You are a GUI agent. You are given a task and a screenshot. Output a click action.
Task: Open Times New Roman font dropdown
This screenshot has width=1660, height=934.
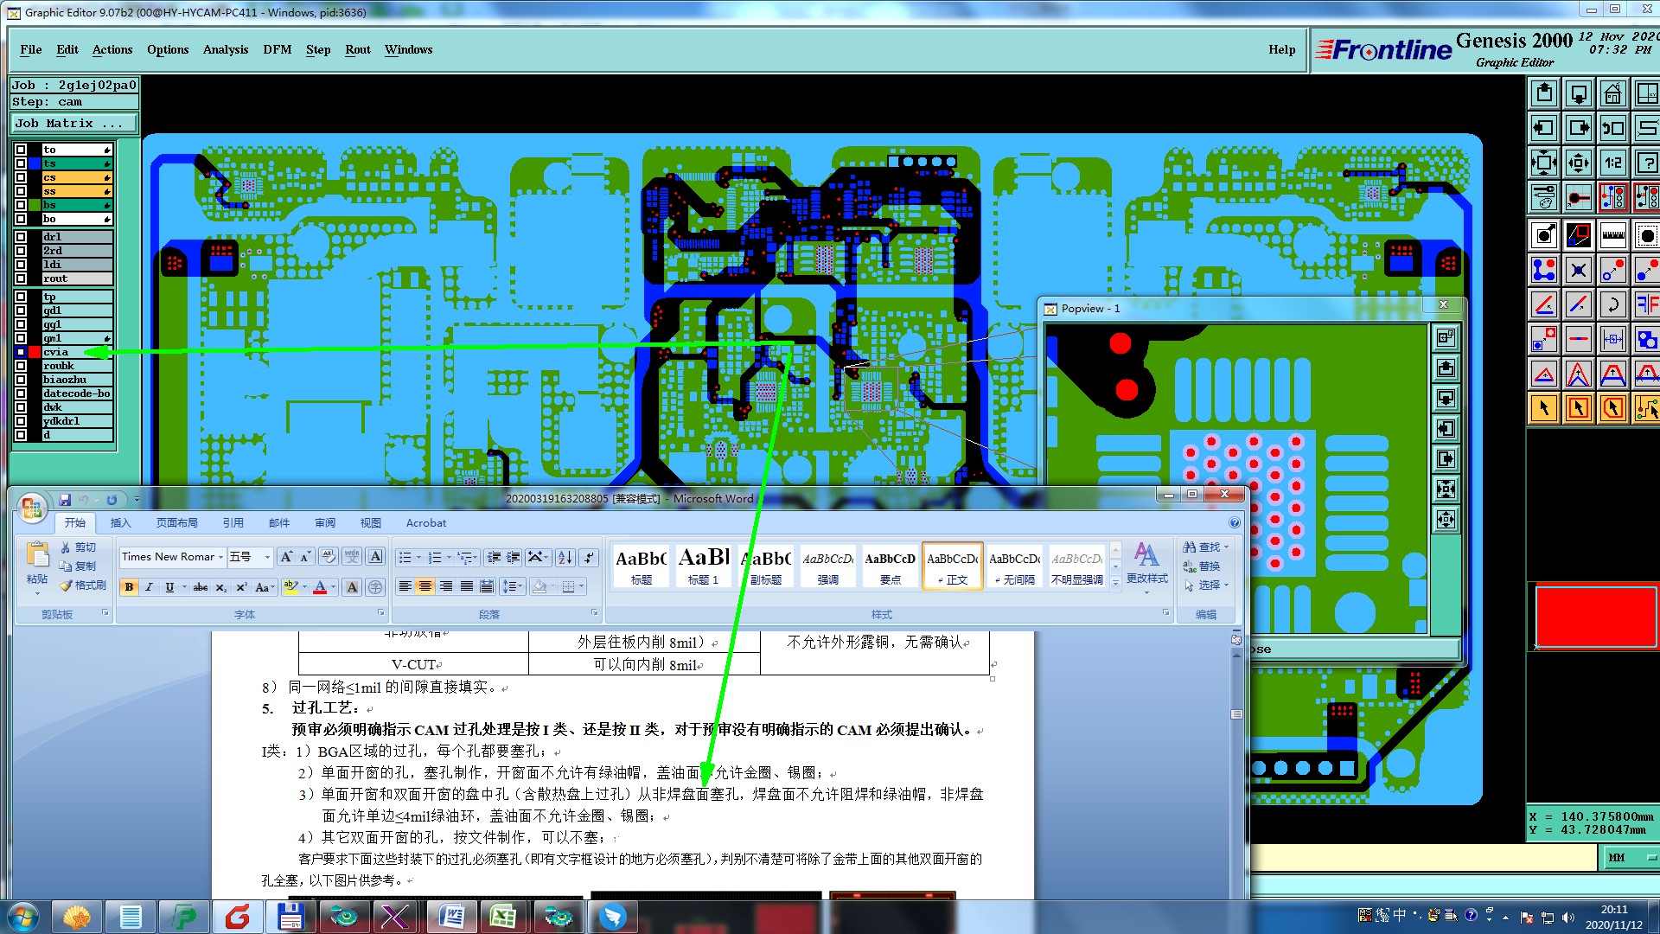click(221, 557)
